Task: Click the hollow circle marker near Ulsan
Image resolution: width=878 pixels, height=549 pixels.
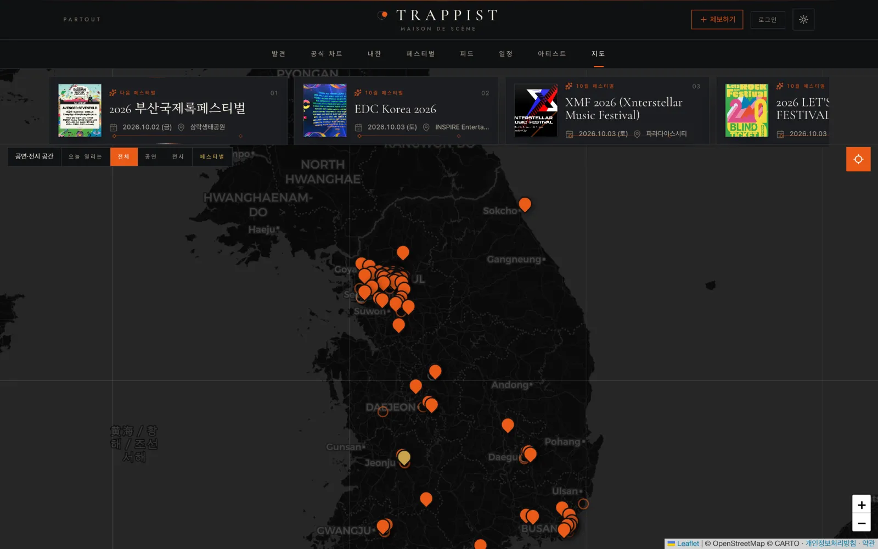Action: pos(583,503)
